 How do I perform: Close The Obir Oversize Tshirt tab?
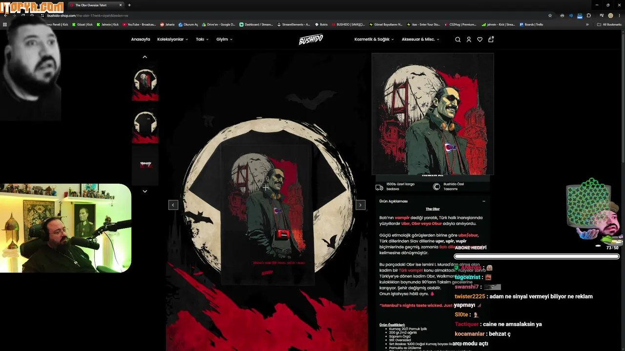tap(120, 5)
